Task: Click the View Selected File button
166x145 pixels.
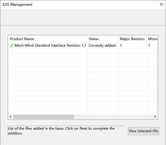Action: click(143, 131)
